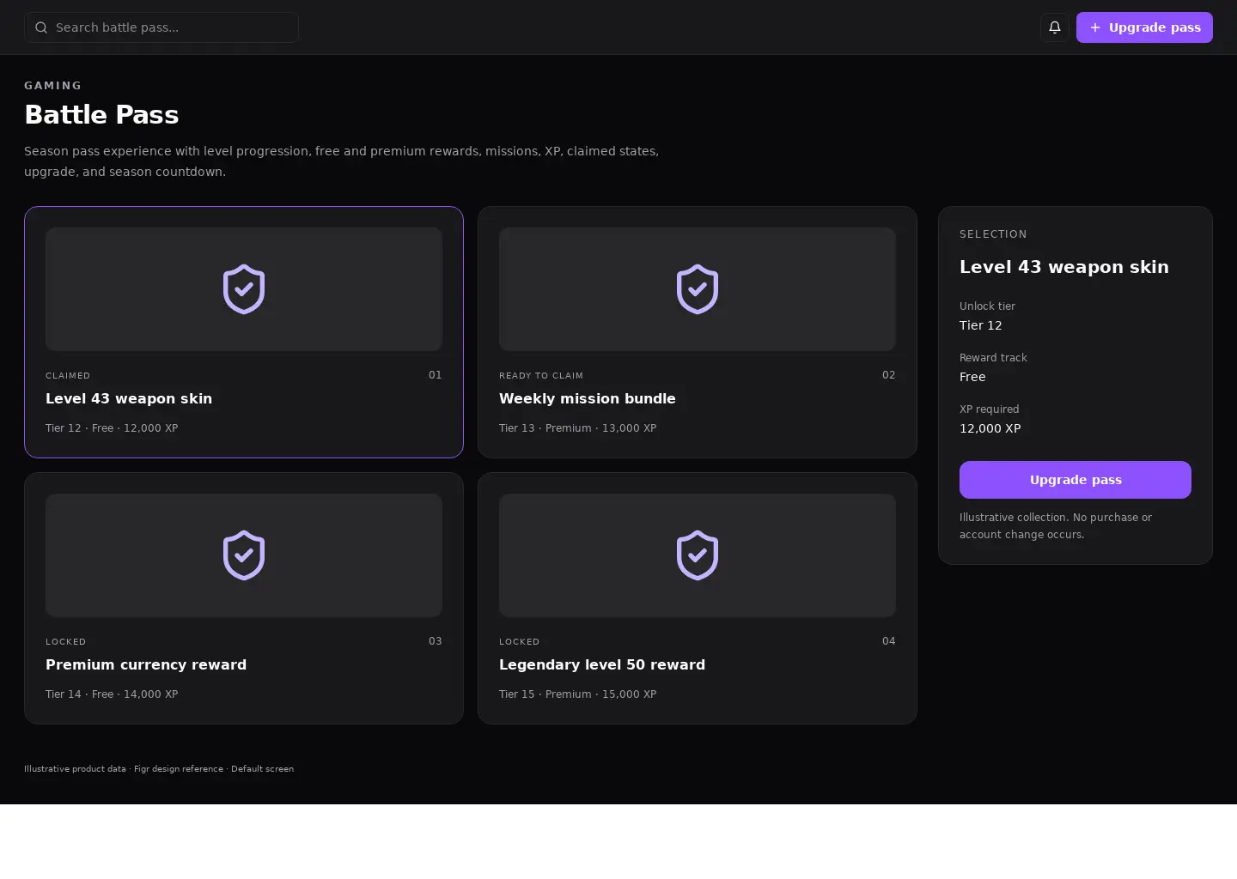
Task: Click the GAMING category label
Action: pyautogui.click(x=53, y=86)
